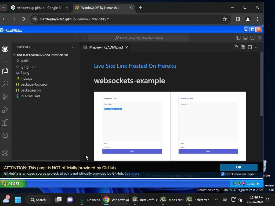Open Chrome profile icon
Image resolution: width=275 pixels, height=206 pixels.
click(x=248, y=19)
